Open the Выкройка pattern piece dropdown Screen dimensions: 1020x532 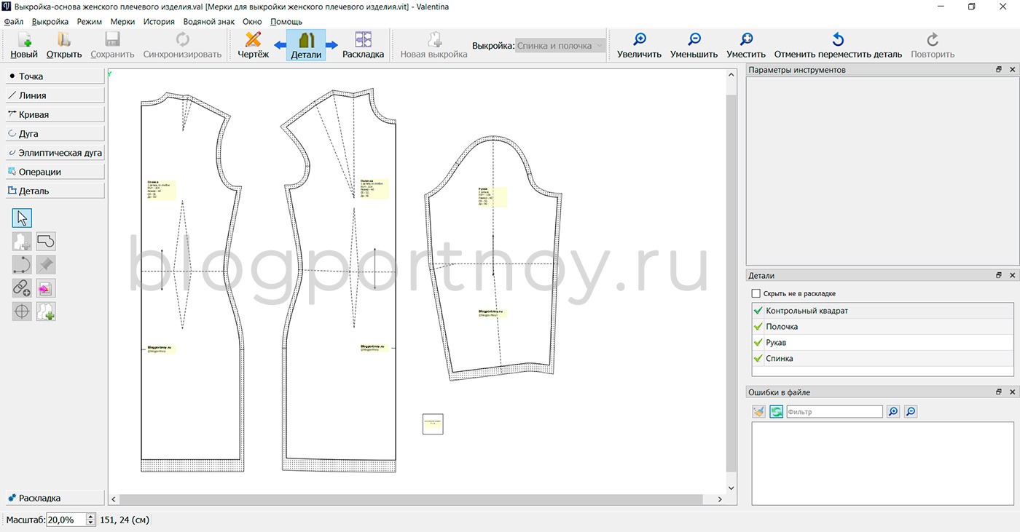coord(560,46)
